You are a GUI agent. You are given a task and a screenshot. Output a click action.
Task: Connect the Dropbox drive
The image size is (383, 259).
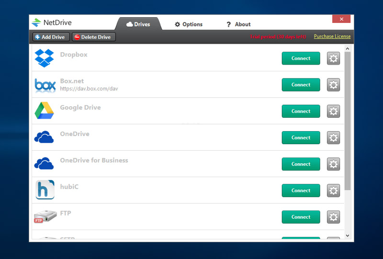[x=301, y=58]
